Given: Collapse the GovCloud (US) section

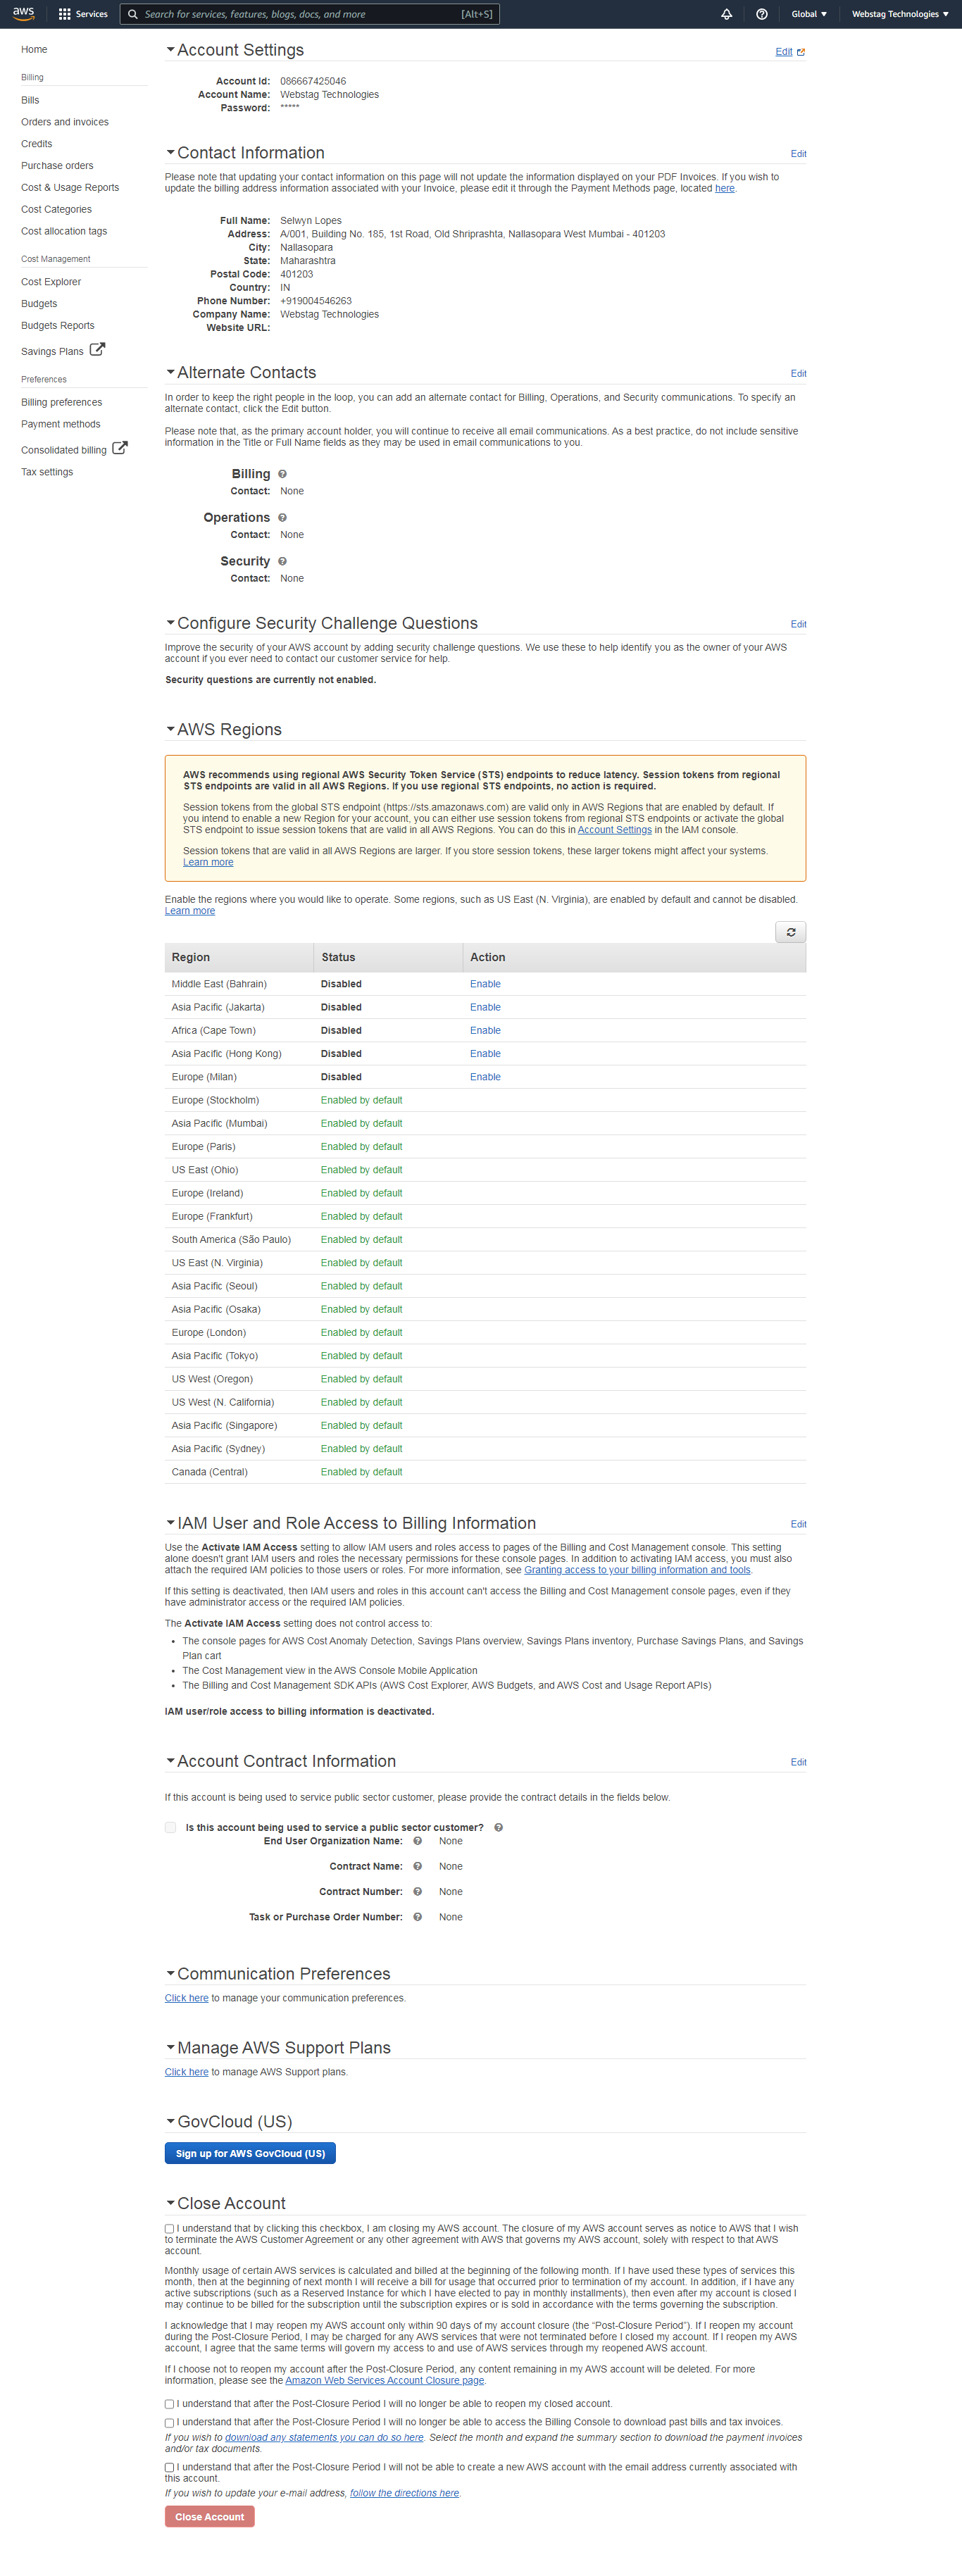Looking at the screenshot, I should [170, 2121].
